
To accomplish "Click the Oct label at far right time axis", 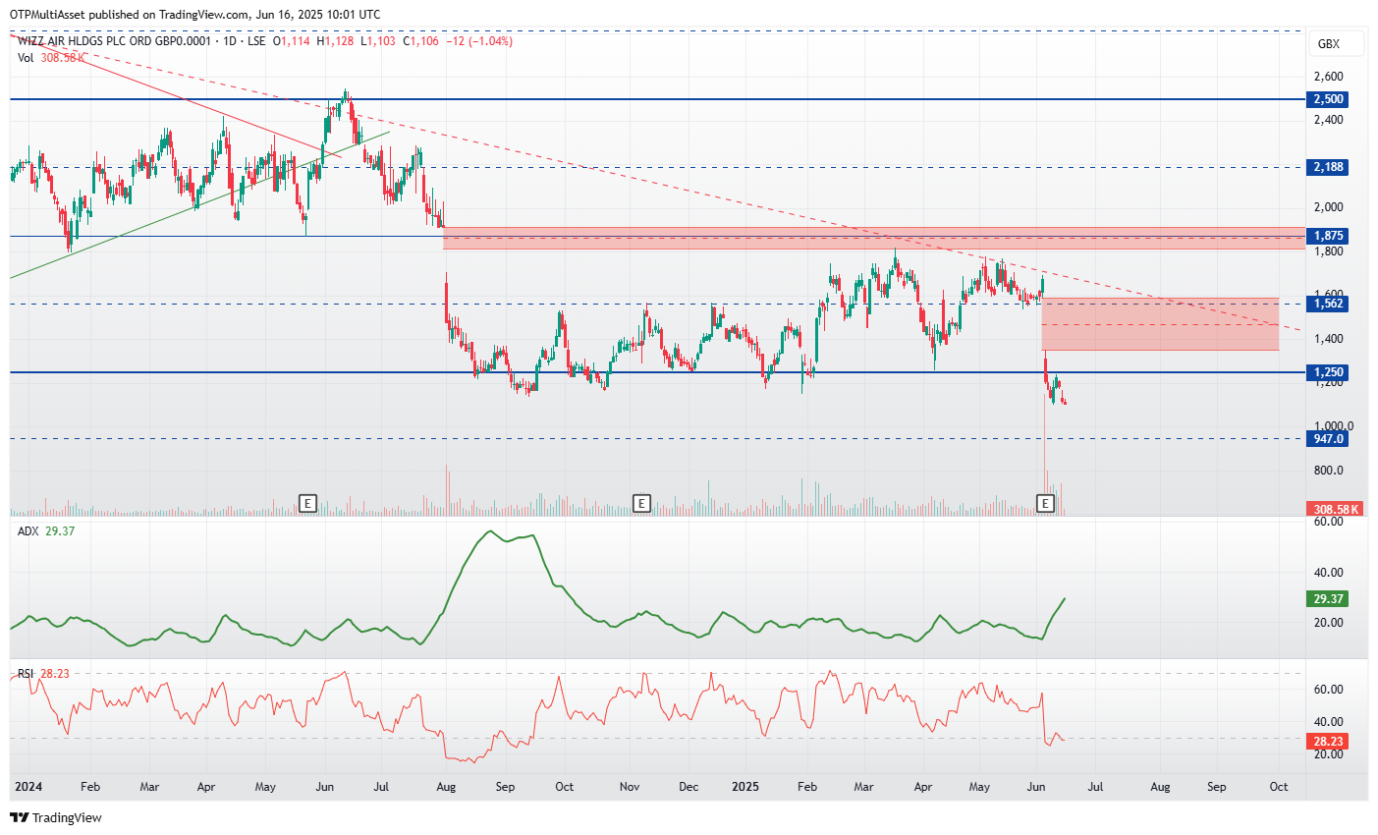I will tap(1279, 787).
